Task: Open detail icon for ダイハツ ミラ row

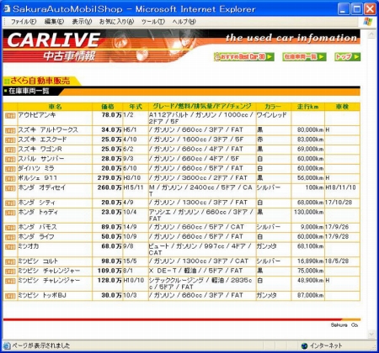Action: pos(10,169)
